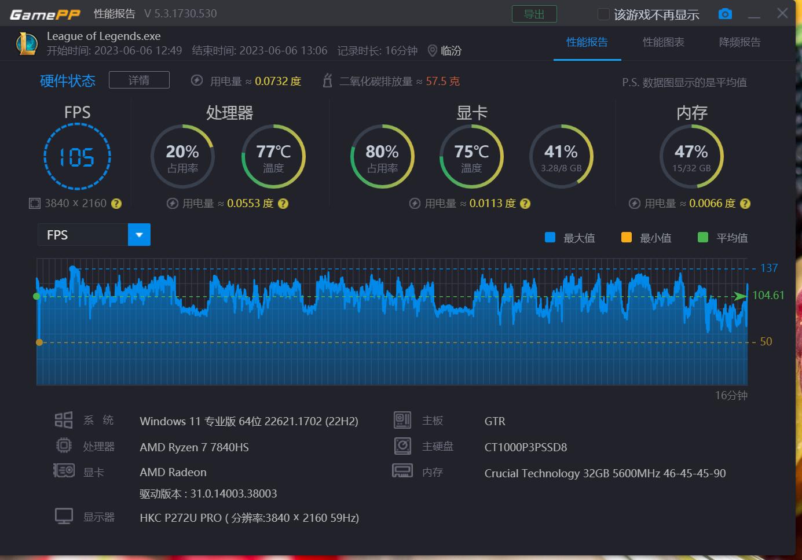Open the help question mark beside memory power usage

[745, 203]
